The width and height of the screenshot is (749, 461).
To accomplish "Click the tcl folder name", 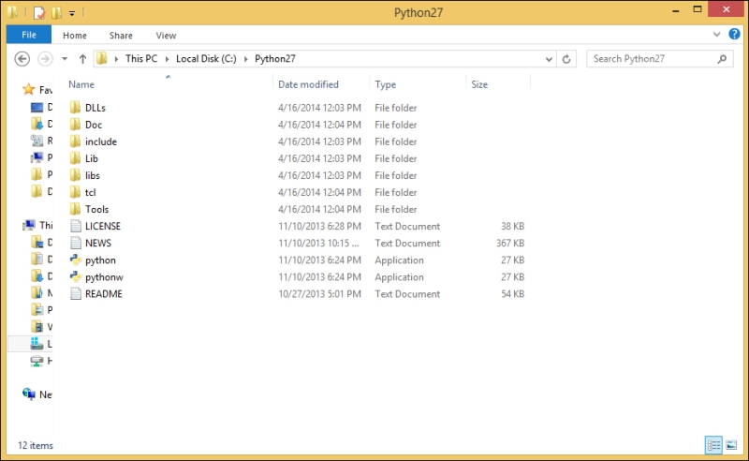I will [x=90, y=192].
